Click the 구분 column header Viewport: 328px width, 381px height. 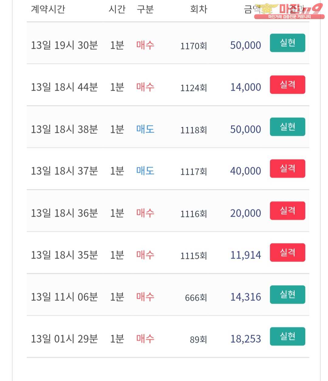click(x=145, y=9)
